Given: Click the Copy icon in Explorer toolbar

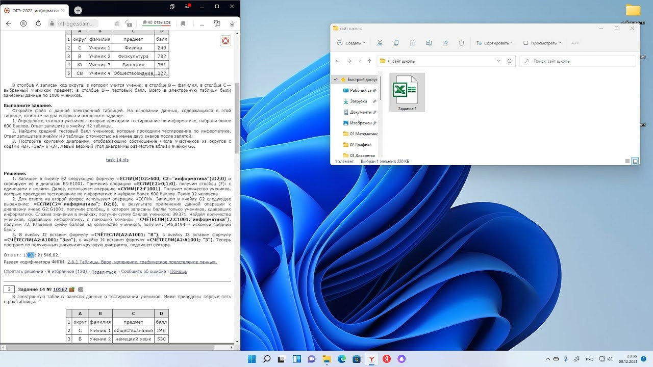Looking at the screenshot, I should (396, 43).
